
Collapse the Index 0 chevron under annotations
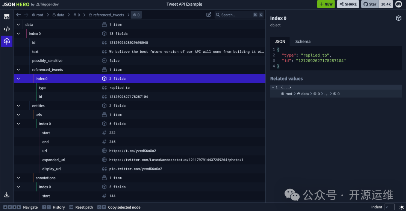(18, 187)
